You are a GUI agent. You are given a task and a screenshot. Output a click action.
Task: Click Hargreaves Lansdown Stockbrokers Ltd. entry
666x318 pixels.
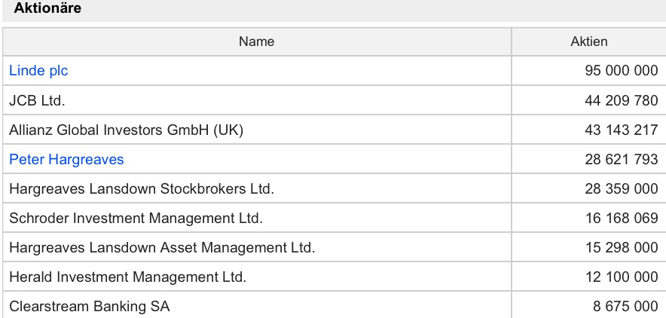click(141, 189)
